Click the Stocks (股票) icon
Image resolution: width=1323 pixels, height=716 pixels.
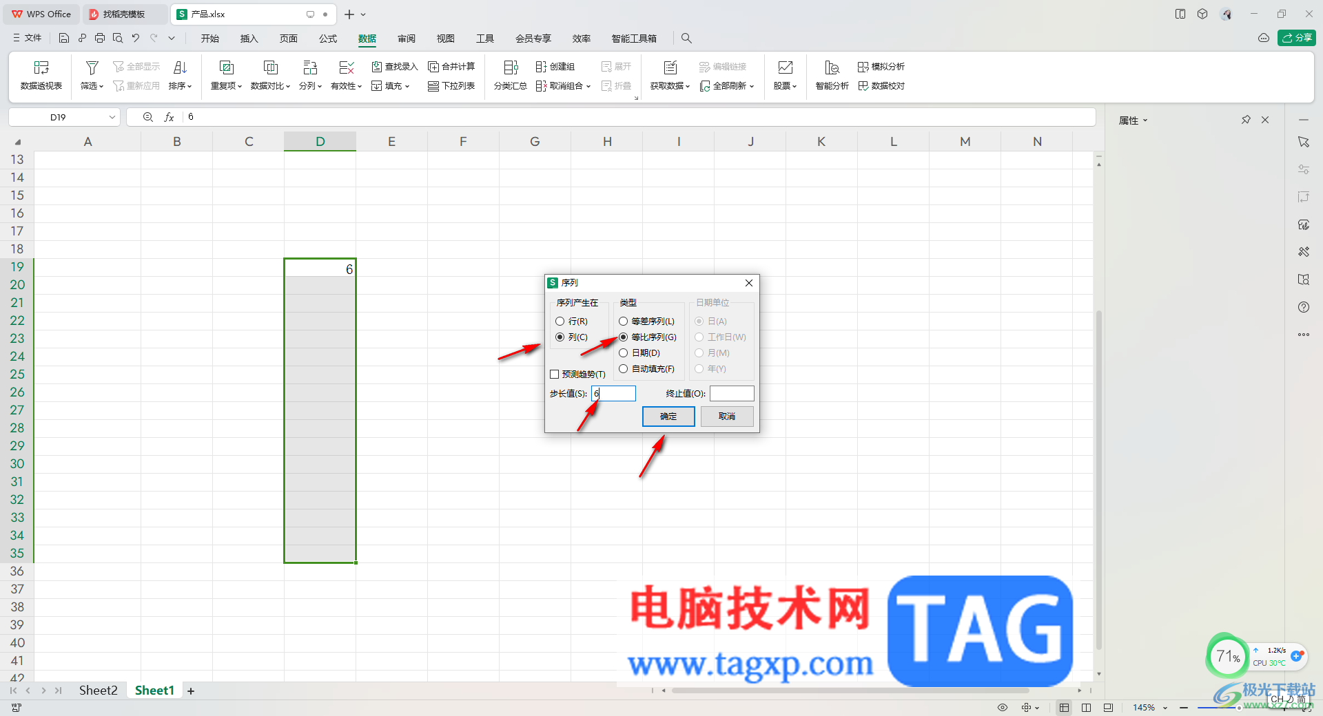785,67
